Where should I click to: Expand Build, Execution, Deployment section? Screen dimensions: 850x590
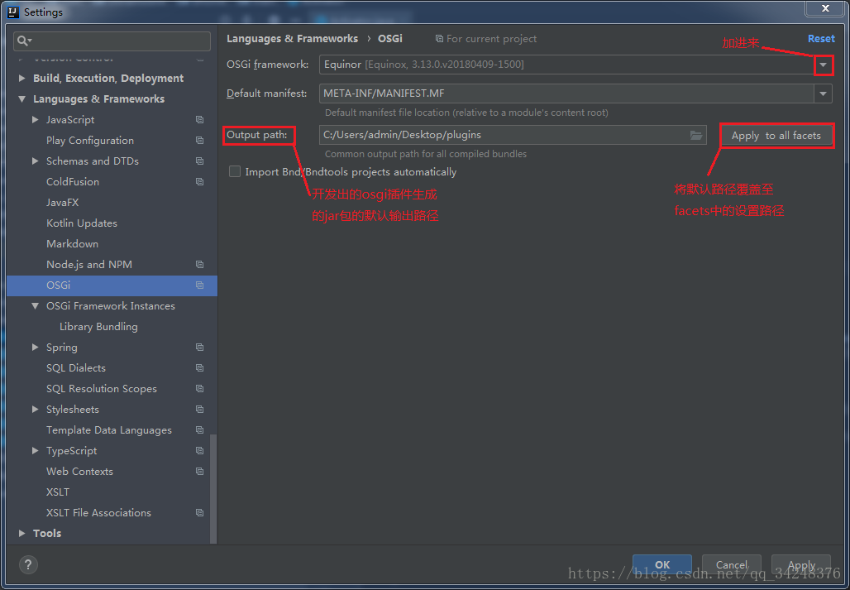[22, 78]
